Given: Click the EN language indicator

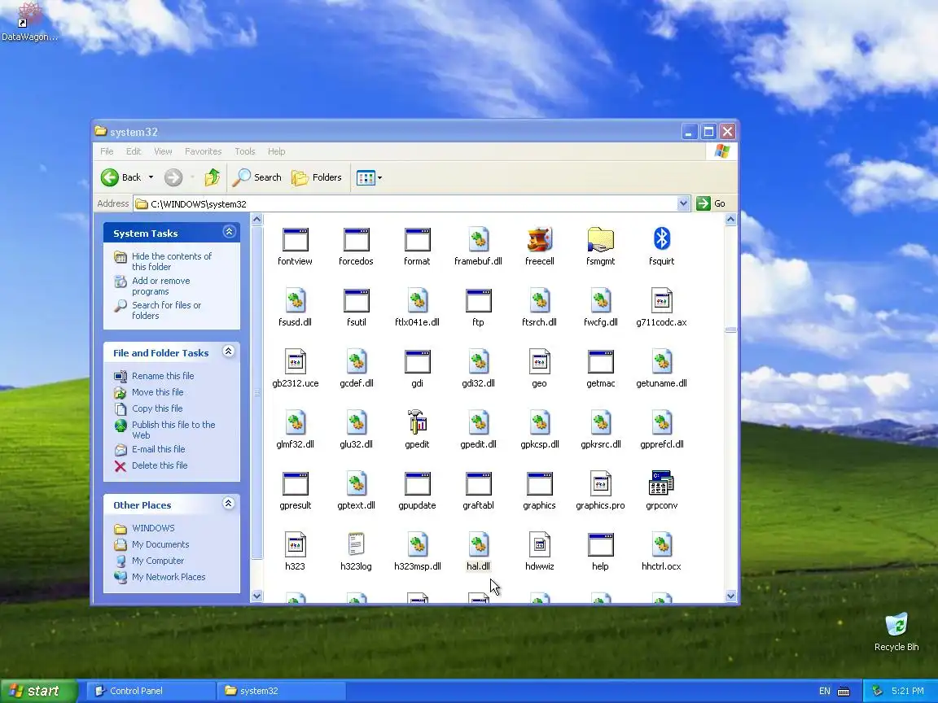Looking at the screenshot, I should (x=824, y=691).
